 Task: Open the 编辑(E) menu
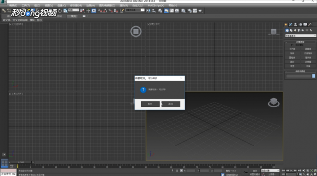(13, 6)
